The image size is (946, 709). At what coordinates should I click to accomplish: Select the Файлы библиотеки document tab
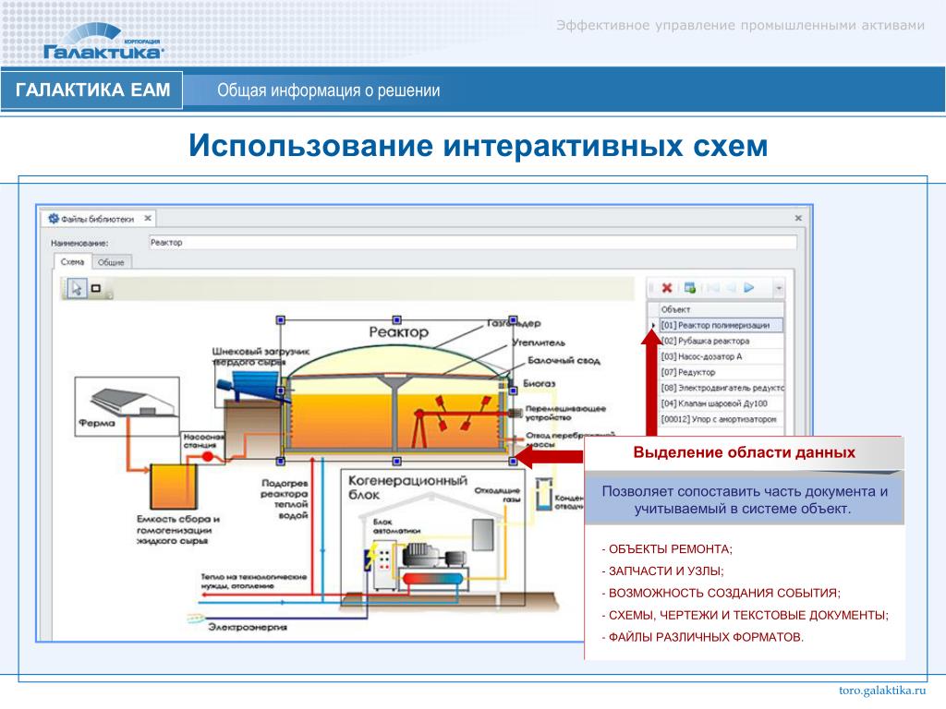(96, 219)
